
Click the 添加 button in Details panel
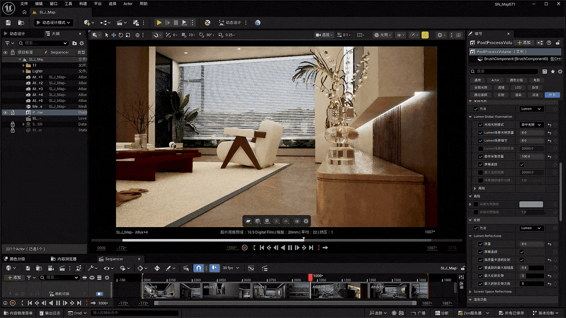point(524,43)
